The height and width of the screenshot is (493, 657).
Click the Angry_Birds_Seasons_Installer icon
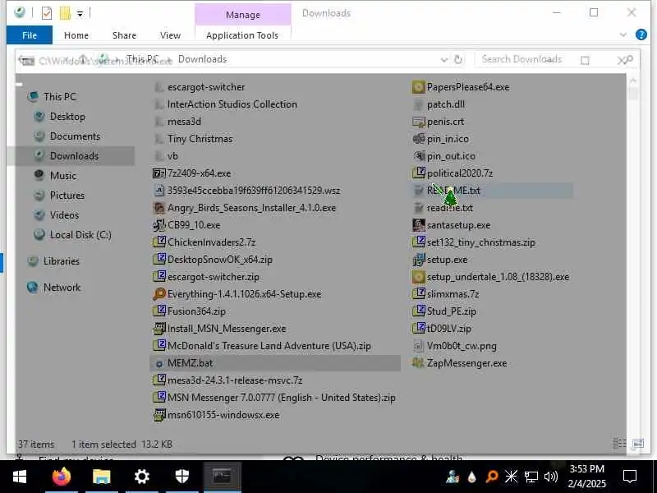(x=159, y=208)
